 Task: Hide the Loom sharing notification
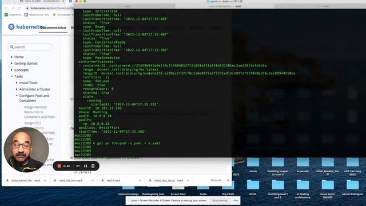point(235,200)
